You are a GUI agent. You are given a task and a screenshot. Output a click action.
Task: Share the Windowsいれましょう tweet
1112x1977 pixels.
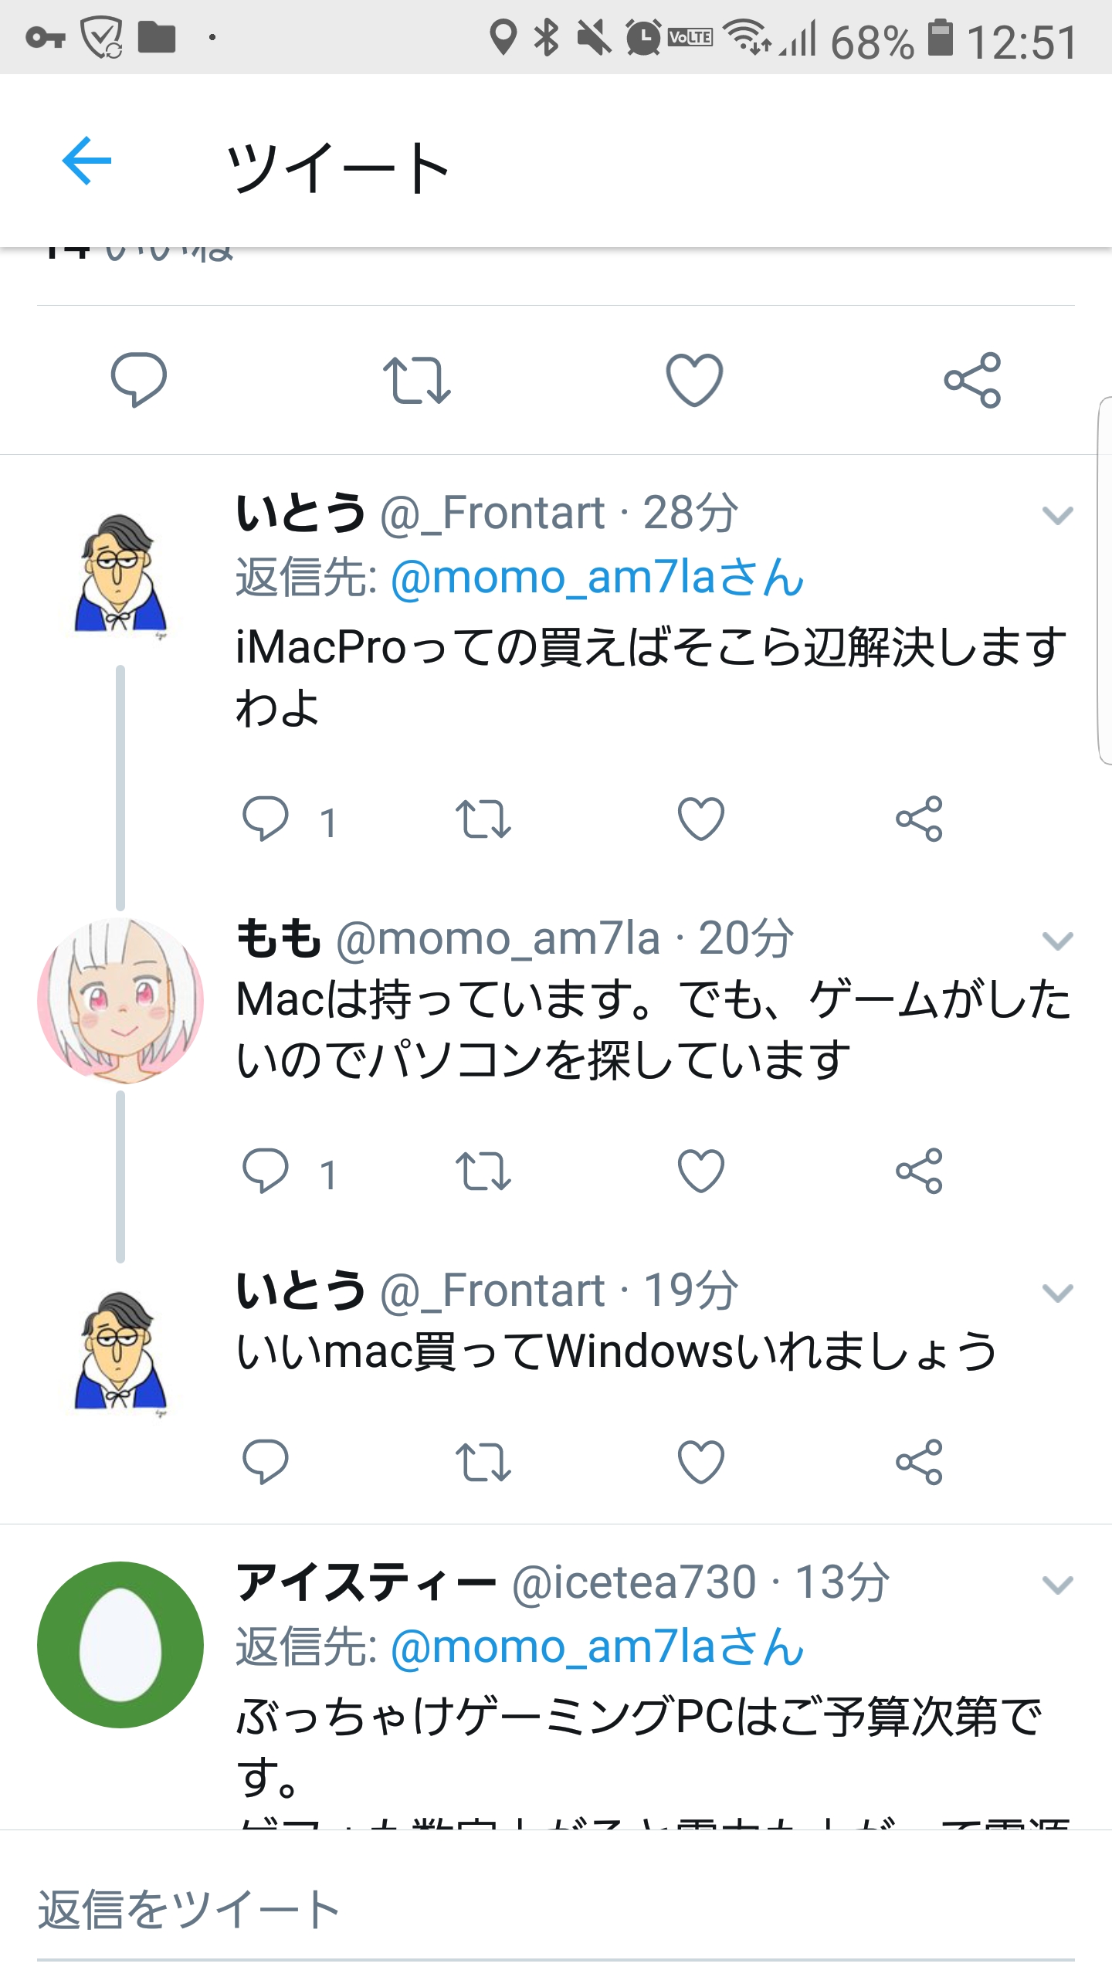click(x=919, y=1462)
